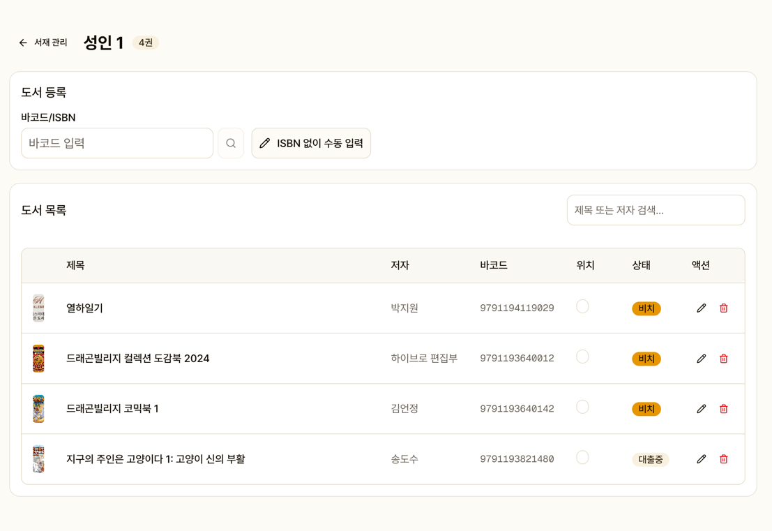
Task: Click the 대출중 status badge
Action: pyautogui.click(x=650, y=459)
